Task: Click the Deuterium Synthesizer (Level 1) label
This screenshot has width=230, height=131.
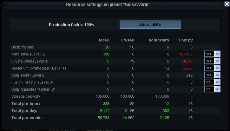Action: (39, 68)
